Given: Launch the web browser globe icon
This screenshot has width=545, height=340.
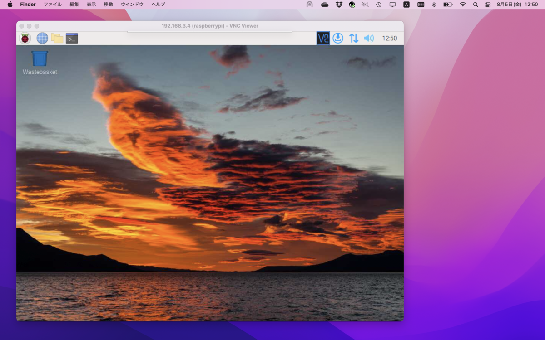Looking at the screenshot, I should coord(42,38).
